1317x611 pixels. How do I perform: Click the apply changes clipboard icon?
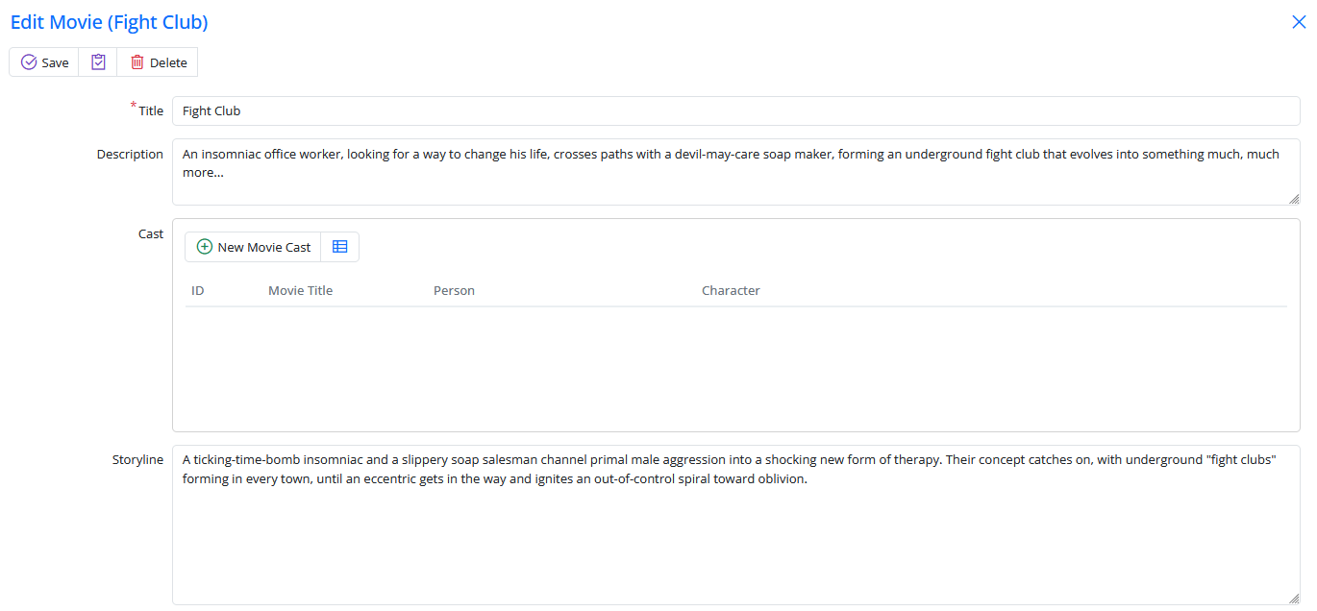pyautogui.click(x=98, y=62)
